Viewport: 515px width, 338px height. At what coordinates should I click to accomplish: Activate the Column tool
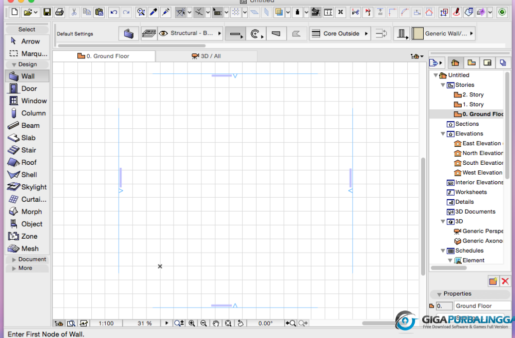[x=27, y=113]
